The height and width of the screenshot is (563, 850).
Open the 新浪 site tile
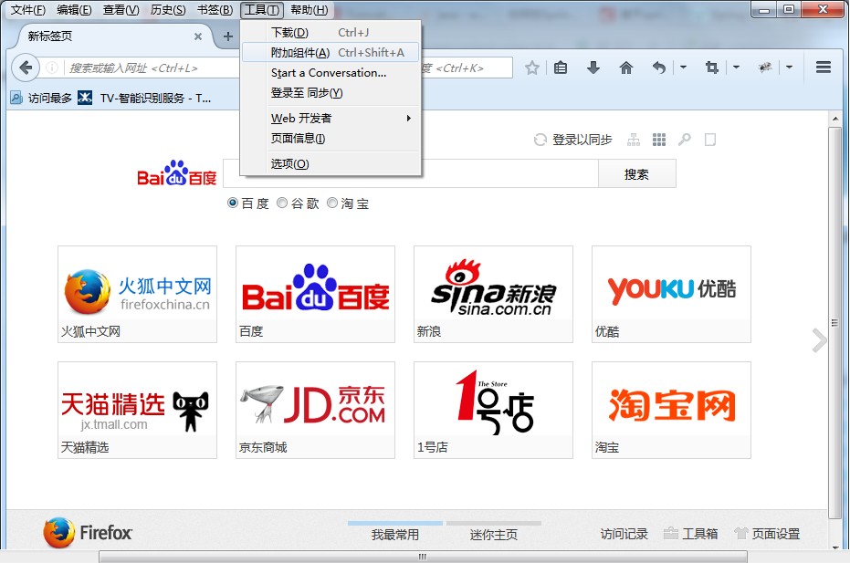(493, 294)
